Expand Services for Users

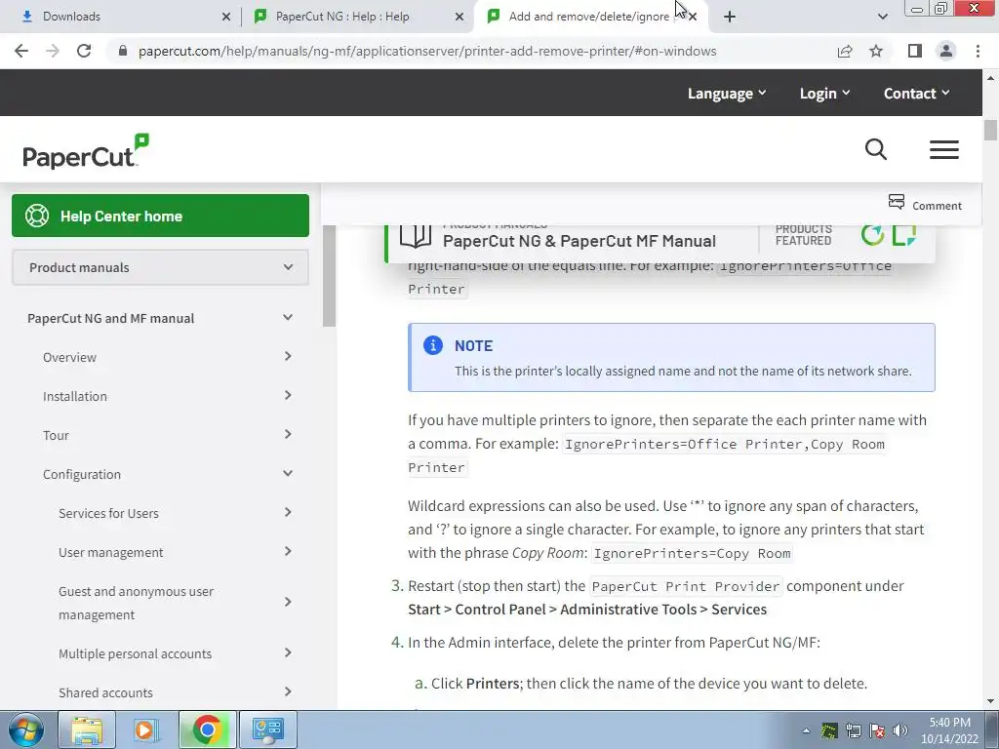288,512
